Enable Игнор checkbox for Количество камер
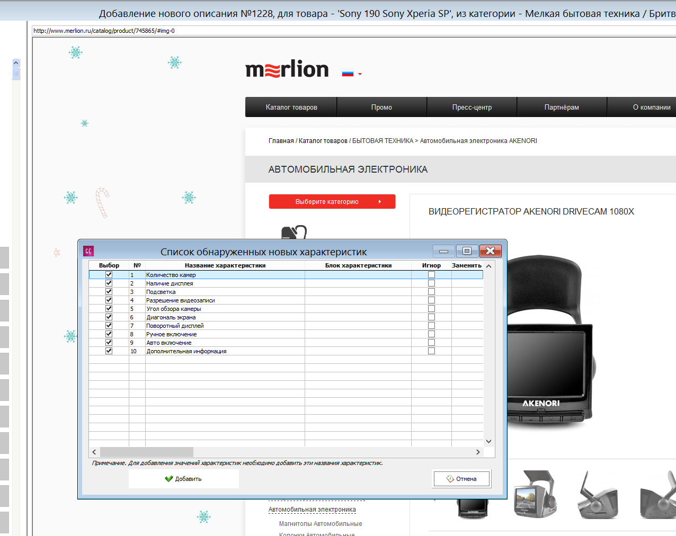The width and height of the screenshot is (676, 536). (x=431, y=274)
